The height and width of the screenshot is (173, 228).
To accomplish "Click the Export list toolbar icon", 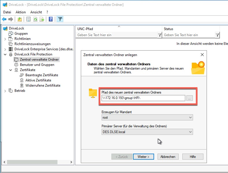I will [42, 19].
